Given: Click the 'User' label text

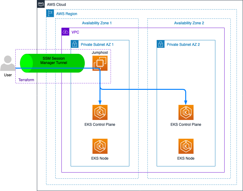Looking at the screenshot, I should point(8,75).
